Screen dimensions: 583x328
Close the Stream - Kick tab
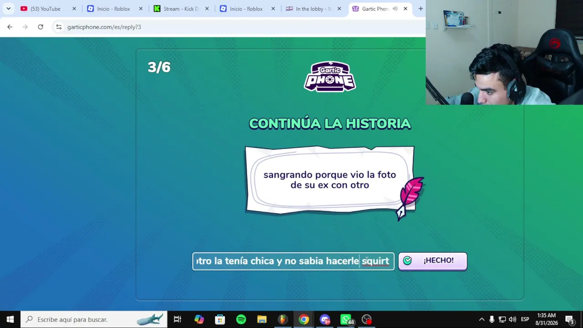point(207,9)
